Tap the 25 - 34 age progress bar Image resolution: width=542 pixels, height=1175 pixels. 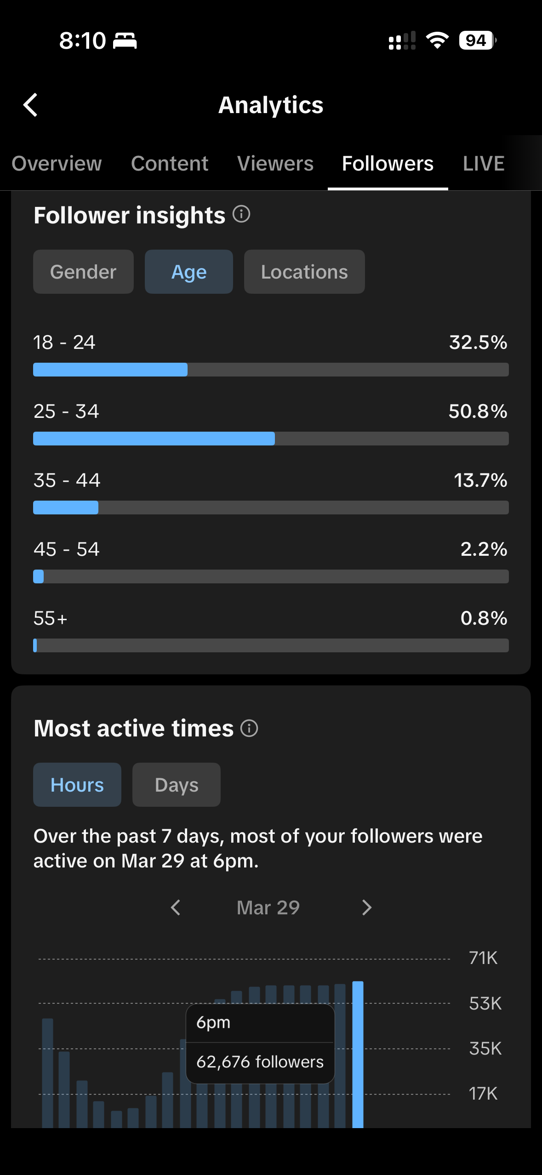[271, 439]
